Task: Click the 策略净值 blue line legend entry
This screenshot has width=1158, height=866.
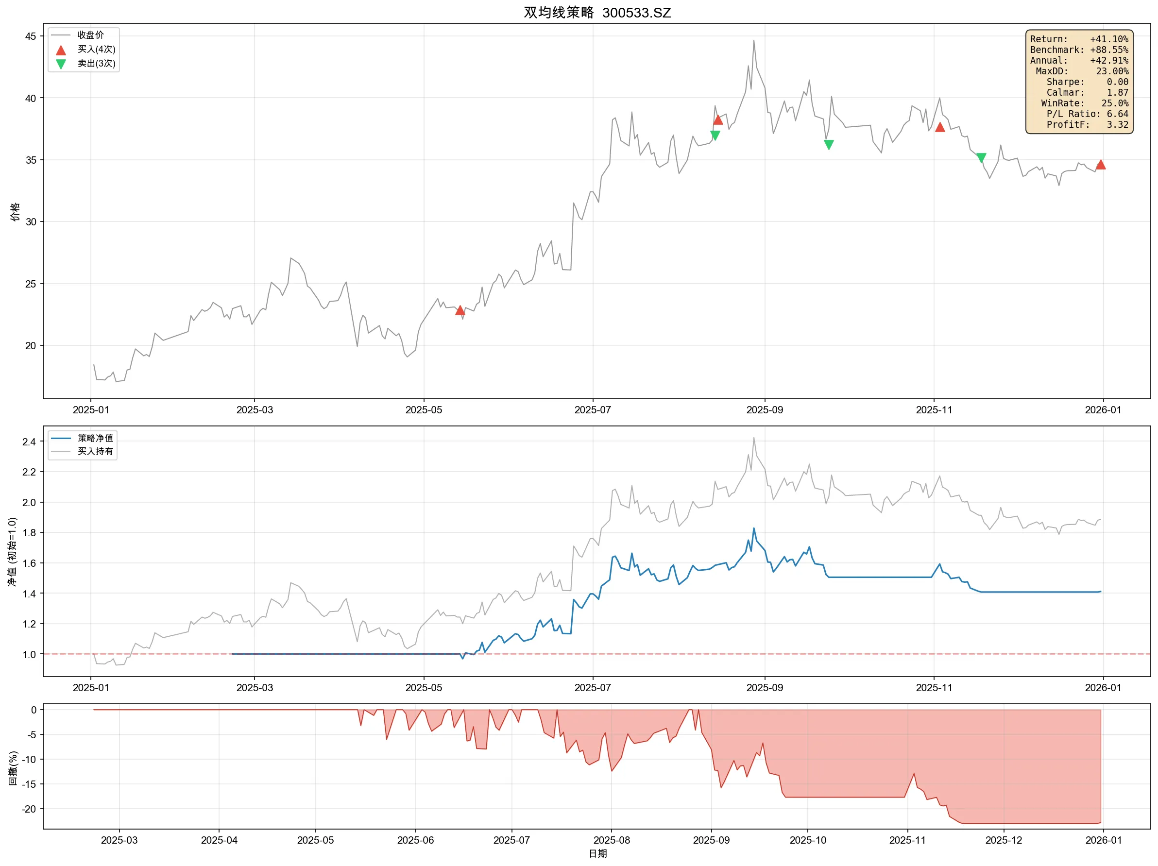Action: click(x=95, y=438)
